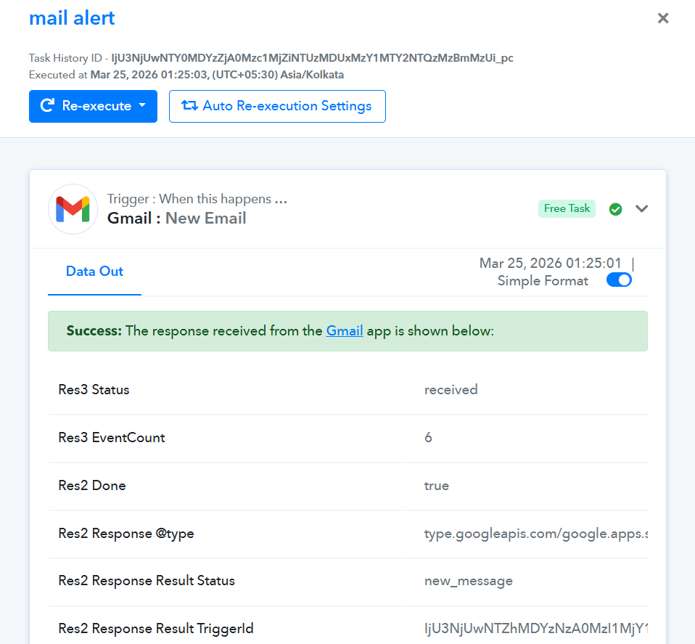Click the 'Gmail : New Email' trigger heading

(176, 219)
